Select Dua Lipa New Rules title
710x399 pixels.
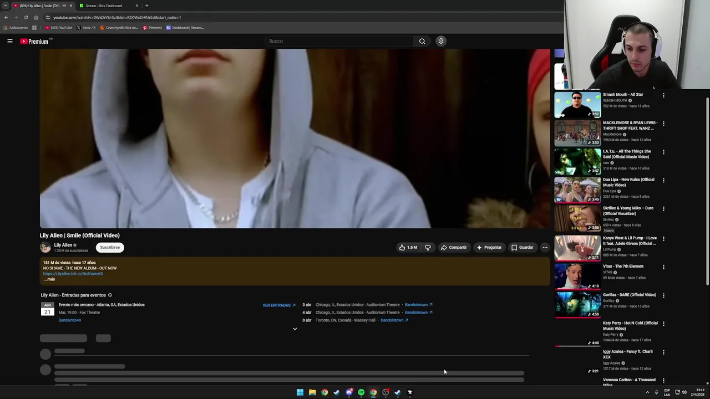click(628, 182)
